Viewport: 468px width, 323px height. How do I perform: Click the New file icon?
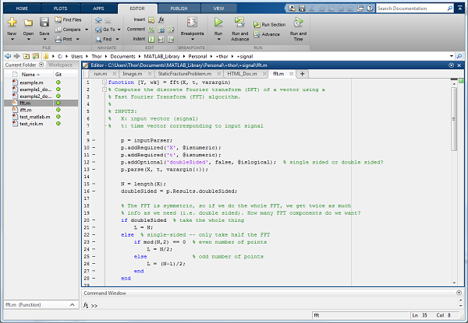(x=12, y=23)
